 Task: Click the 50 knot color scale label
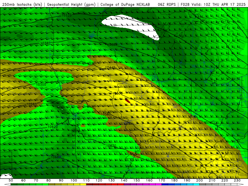[11, 180]
